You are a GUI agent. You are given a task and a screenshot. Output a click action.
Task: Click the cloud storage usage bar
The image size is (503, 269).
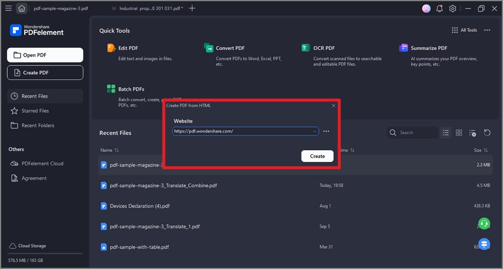45,254
